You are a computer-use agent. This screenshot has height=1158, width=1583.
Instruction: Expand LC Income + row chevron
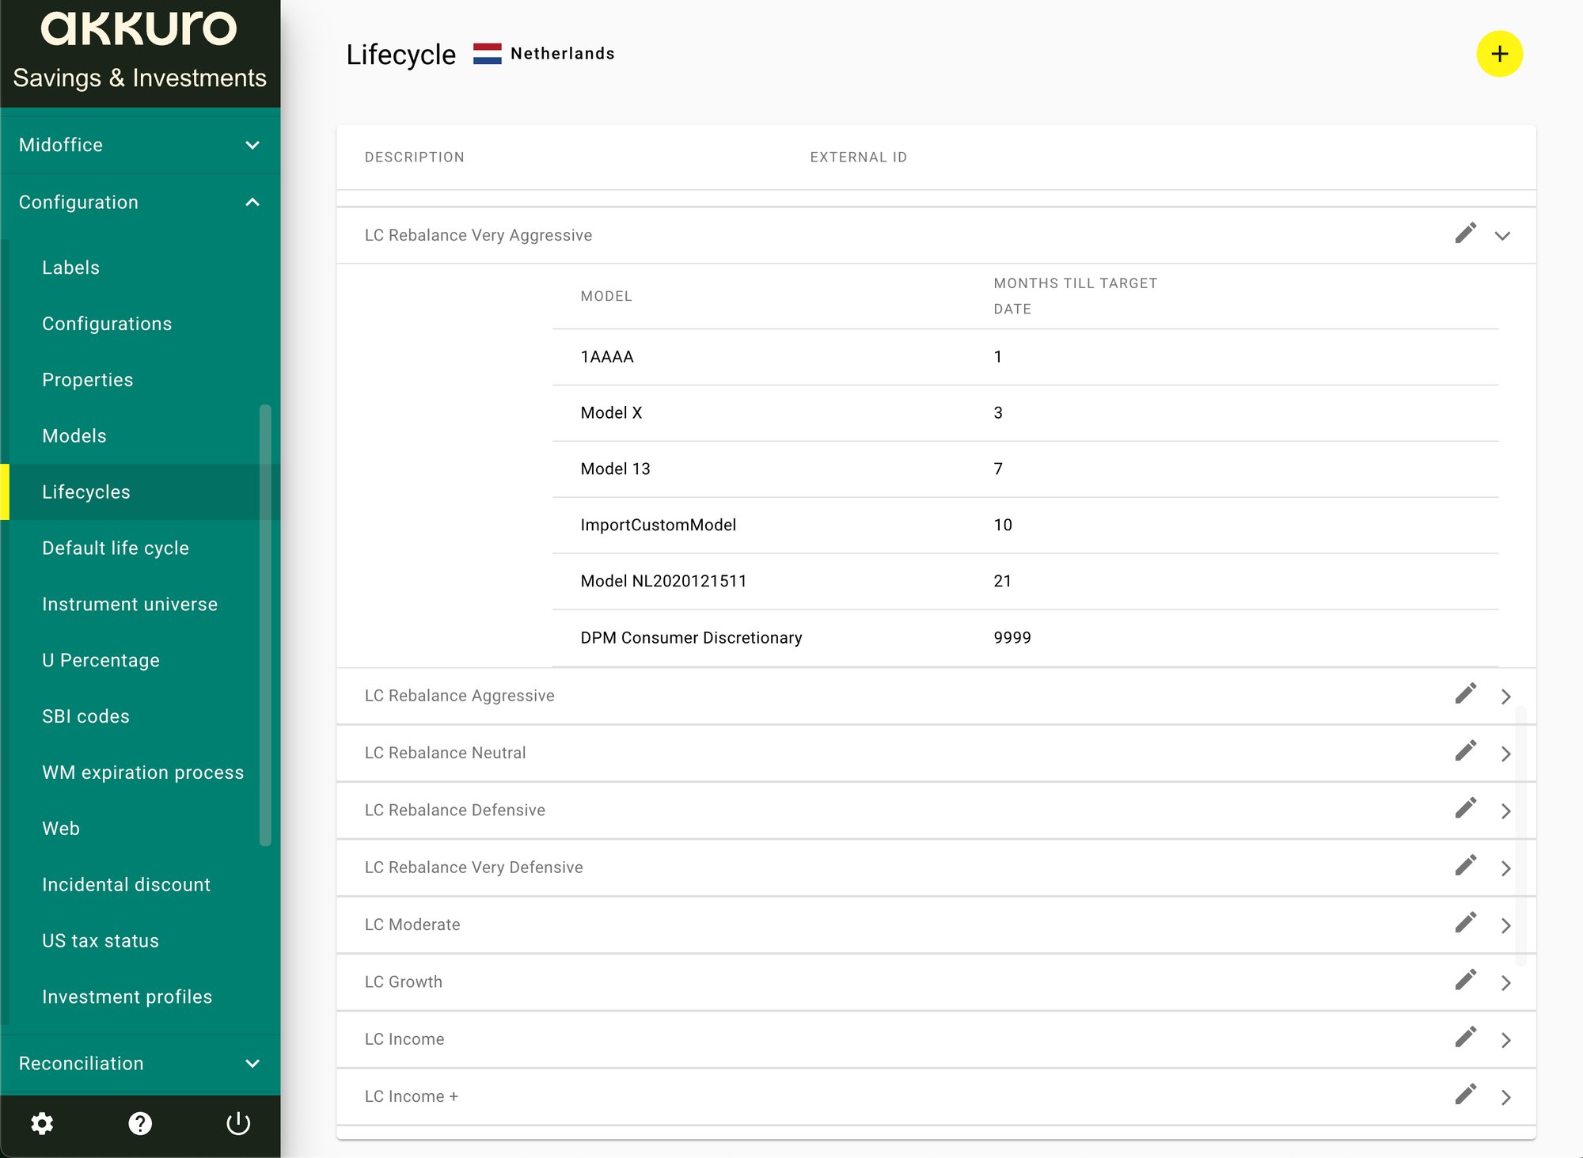pyautogui.click(x=1505, y=1097)
